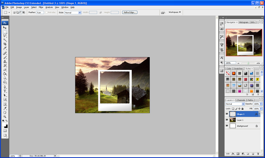This screenshot has height=158, width=265.
Task: Switch to the Channels tab
Action: [x=241, y=100]
